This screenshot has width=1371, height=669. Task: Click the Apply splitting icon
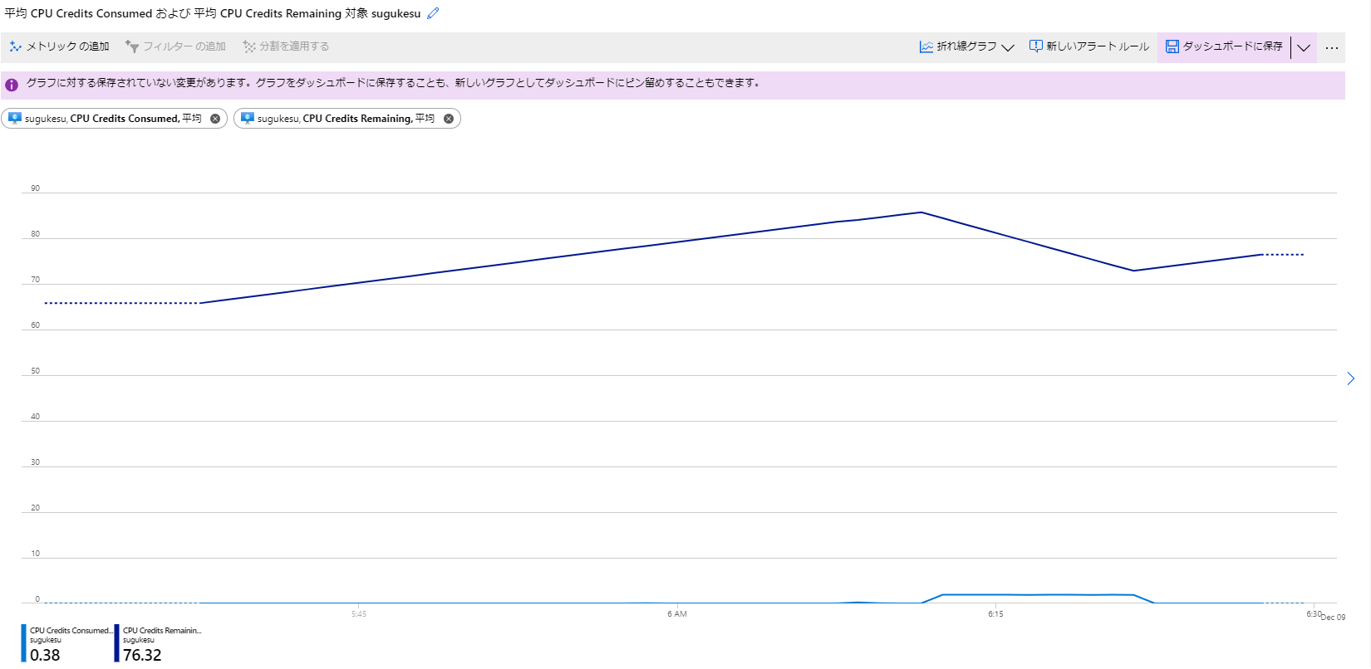coord(248,46)
